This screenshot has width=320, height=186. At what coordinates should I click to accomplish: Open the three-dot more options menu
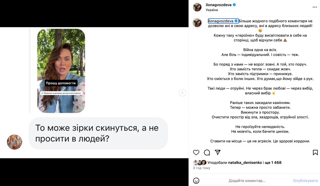315,7
